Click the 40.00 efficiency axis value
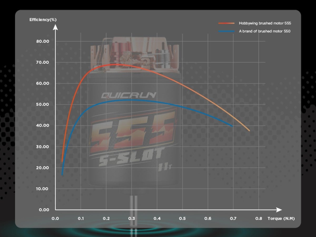 (42, 126)
